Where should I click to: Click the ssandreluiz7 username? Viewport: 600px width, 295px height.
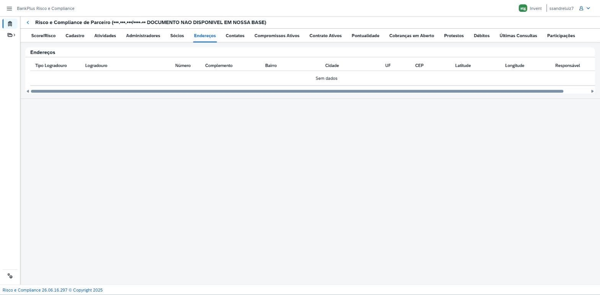561,8
